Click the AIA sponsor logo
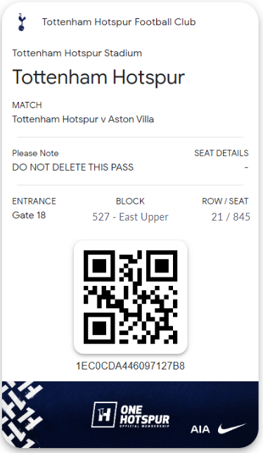This screenshot has width=263, height=453. point(200,429)
